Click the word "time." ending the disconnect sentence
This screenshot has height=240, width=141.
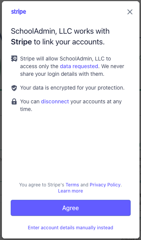pos(26,109)
